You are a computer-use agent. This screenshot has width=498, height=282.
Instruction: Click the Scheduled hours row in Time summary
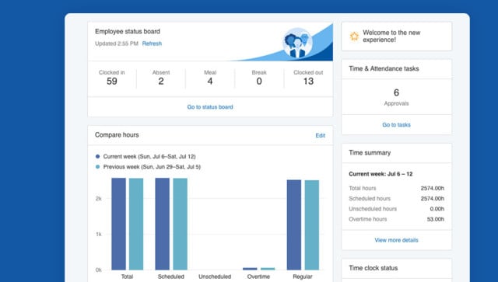tap(396, 199)
